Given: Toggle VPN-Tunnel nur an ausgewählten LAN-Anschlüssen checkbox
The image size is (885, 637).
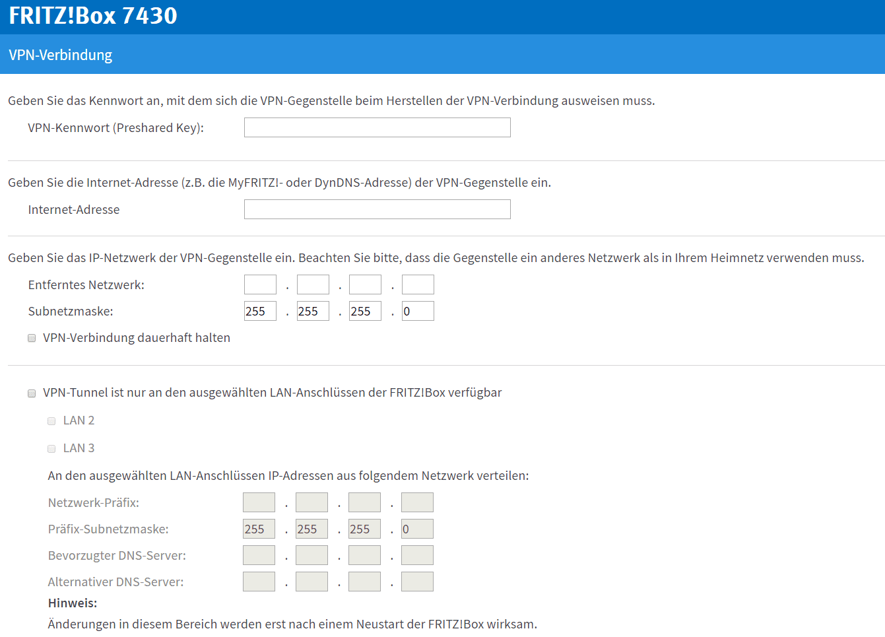Looking at the screenshot, I should [32, 393].
